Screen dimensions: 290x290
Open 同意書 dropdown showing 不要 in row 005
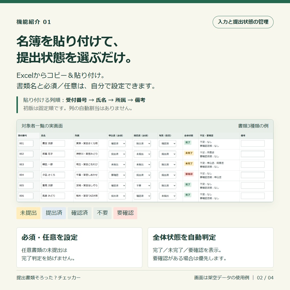click(142, 185)
